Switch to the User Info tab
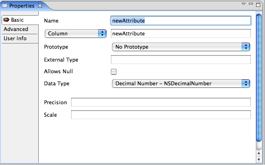This screenshot has height=165, width=265. (x=15, y=38)
